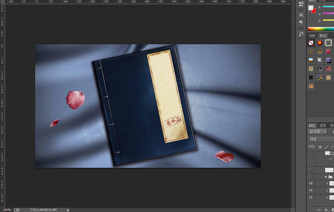This screenshot has width=334, height=212.
Task: Apply the light wood grain style
Action: click(x=328, y=77)
